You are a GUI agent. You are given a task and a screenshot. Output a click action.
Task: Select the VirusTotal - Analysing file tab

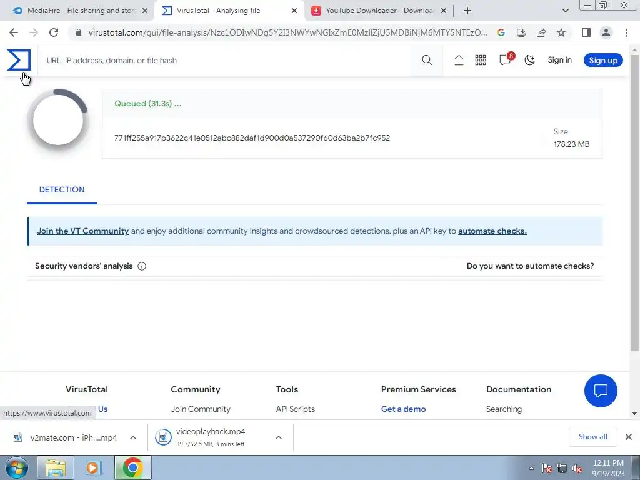[x=218, y=11]
